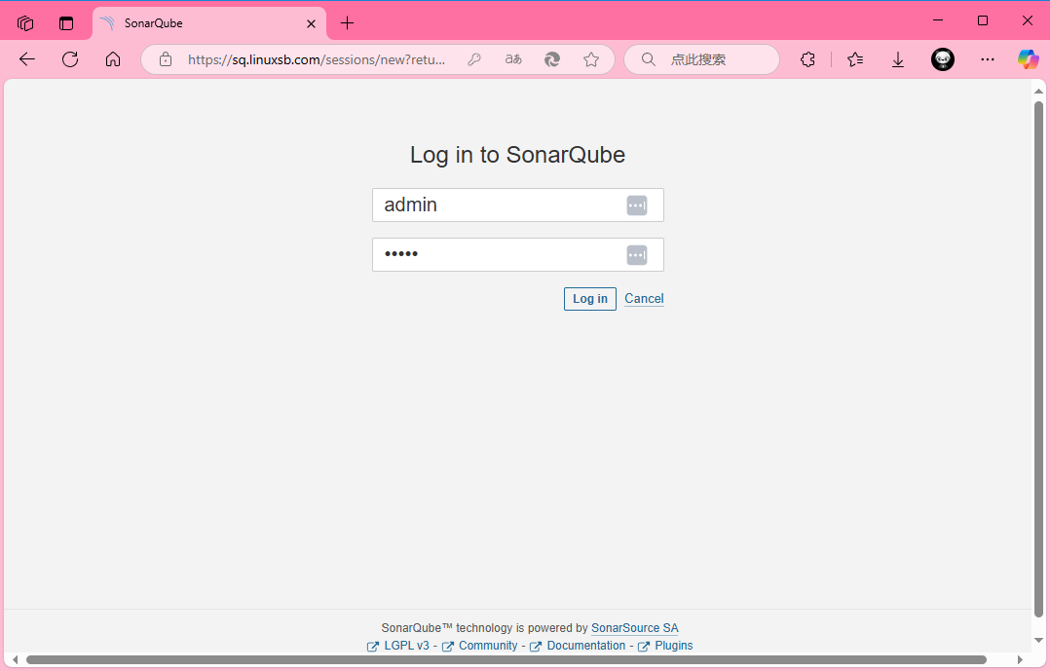Click the address bar URL
This screenshot has width=1050, height=671.
[316, 59]
